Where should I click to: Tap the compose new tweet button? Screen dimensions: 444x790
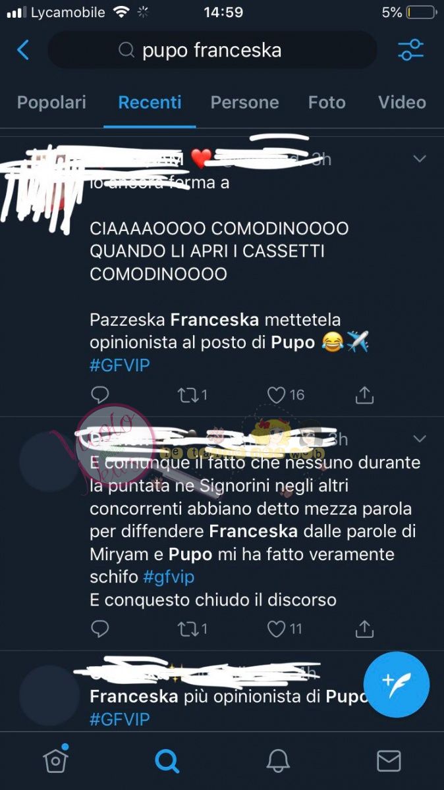(x=397, y=685)
